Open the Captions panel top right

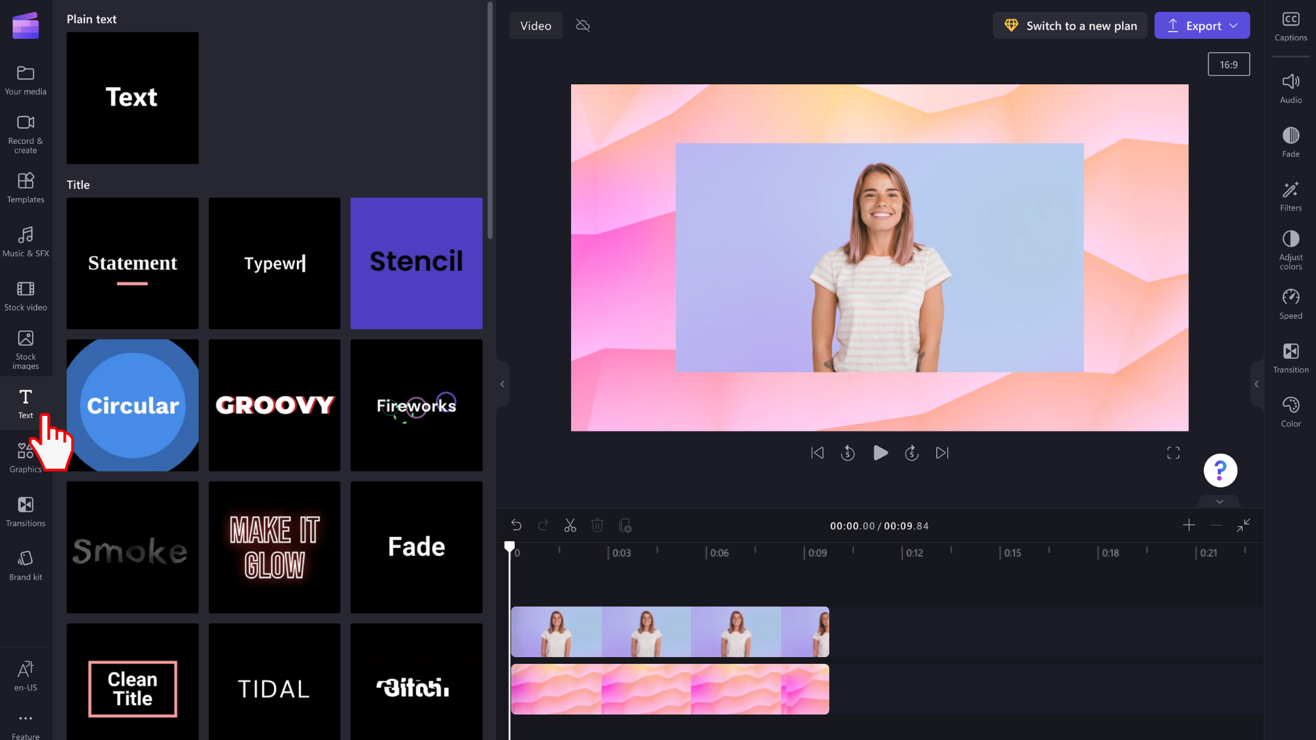point(1291,25)
